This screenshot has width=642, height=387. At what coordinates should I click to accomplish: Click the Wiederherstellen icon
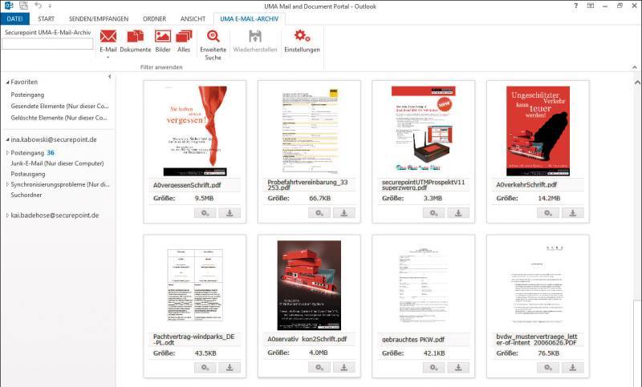255,36
